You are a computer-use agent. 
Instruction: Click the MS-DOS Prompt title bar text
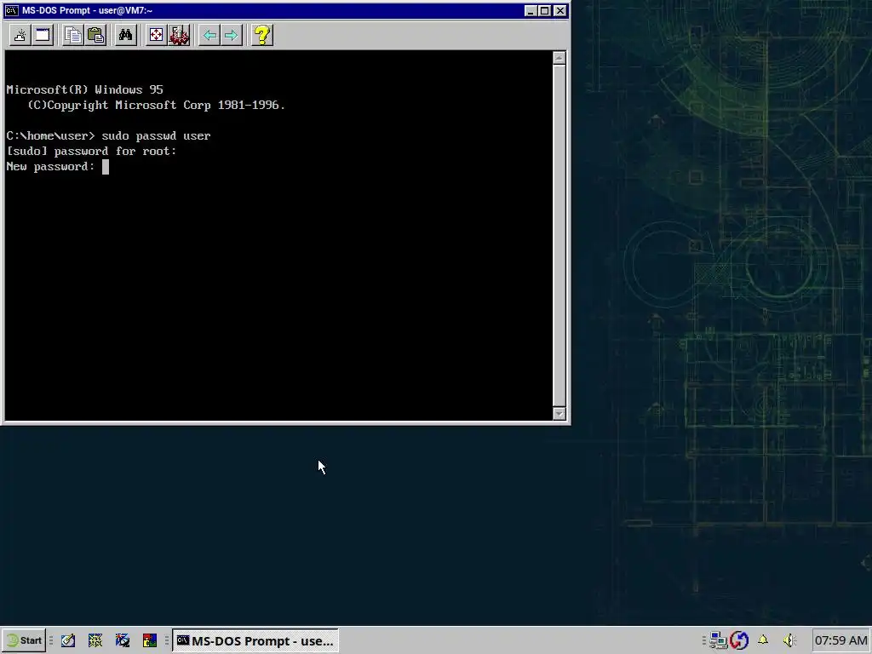pyautogui.click(x=88, y=10)
